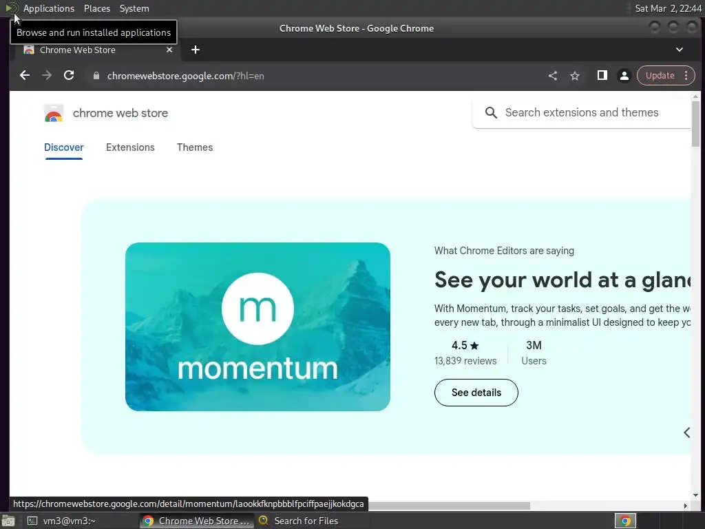705x529 pixels.
Task: Focus the Search extensions and themes field
Action: click(582, 113)
